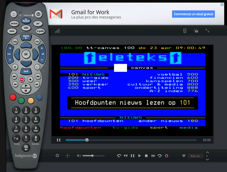Pause video using the button beside the progress bar
The width and height of the screenshot is (227, 172).
coord(59,140)
